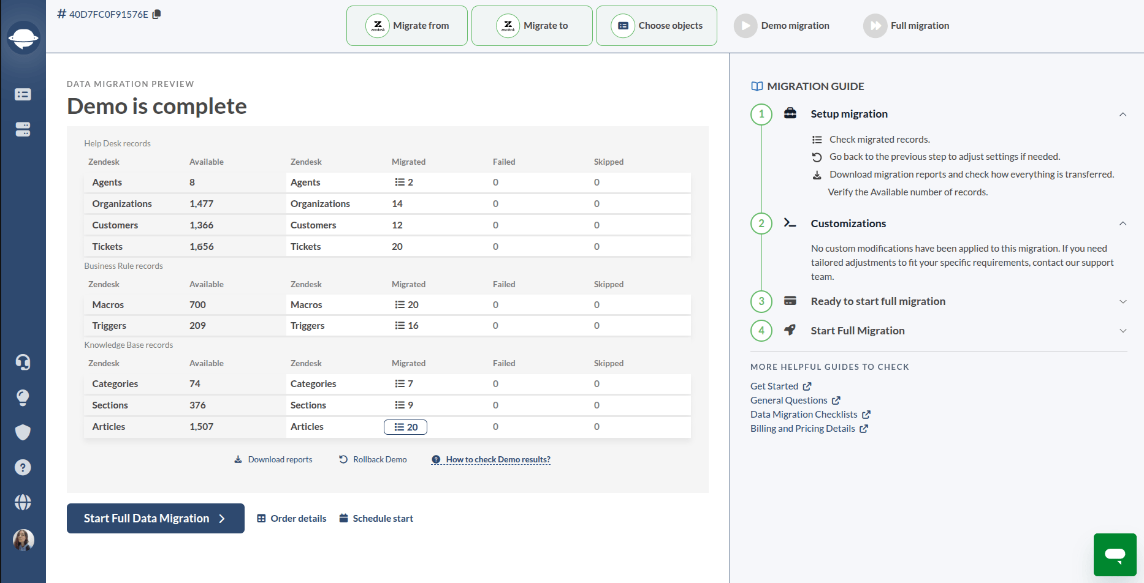Viewport: 1144px width, 583px height.
Task: Click Rollback Demo
Action: pyautogui.click(x=373, y=460)
